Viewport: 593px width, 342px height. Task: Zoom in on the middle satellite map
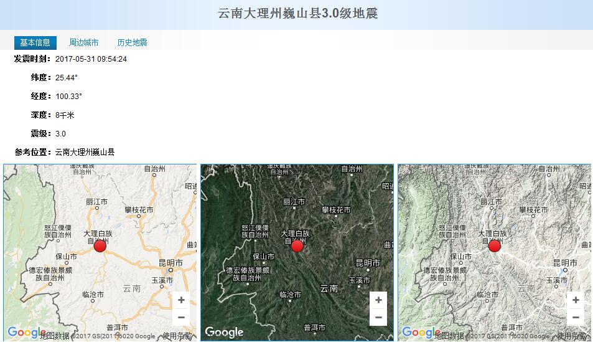[x=378, y=300]
